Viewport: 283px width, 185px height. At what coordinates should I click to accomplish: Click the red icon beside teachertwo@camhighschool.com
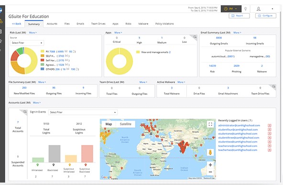click(x=269, y=150)
